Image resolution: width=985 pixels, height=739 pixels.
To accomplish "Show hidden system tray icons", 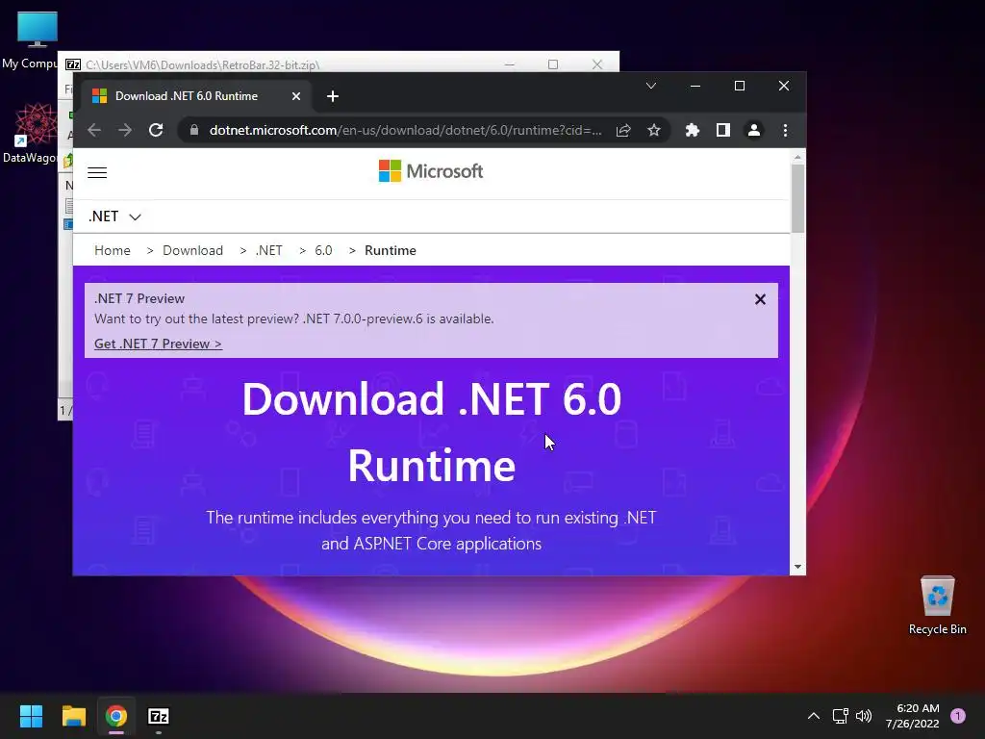I will [814, 716].
